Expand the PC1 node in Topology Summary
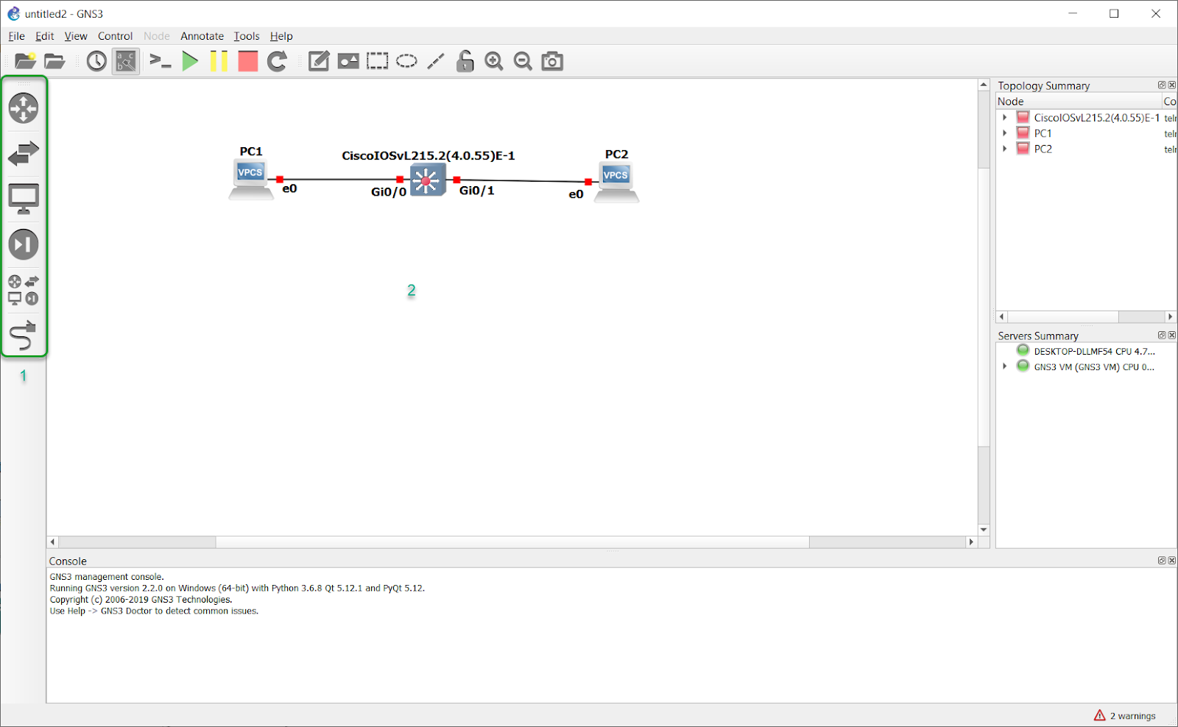Screen dimensions: 1178x727 [1004, 133]
